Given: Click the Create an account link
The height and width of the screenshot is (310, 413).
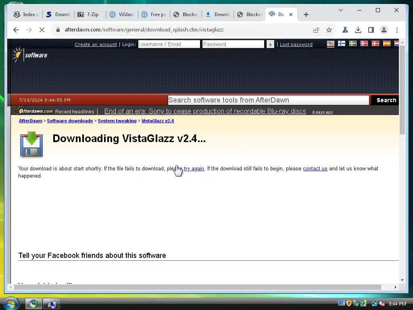Looking at the screenshot, I should (x=96, y=44).
